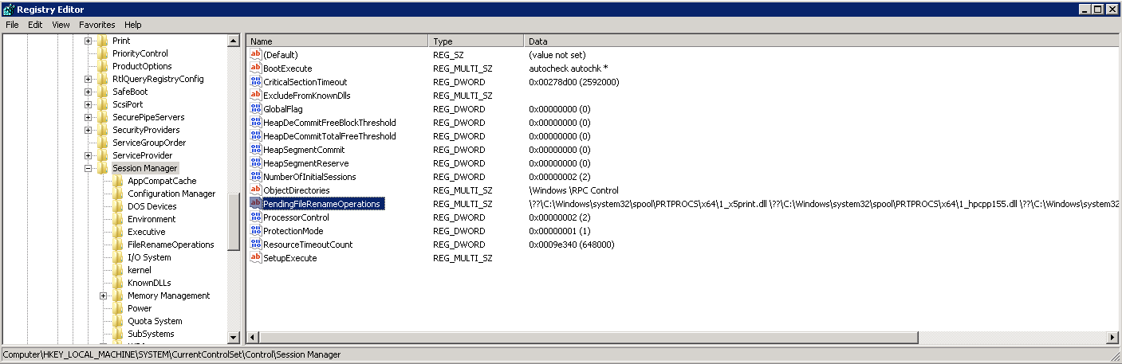Screen dimensions: 1122x364
Task: Open the View menu
Action: [61, 25]
